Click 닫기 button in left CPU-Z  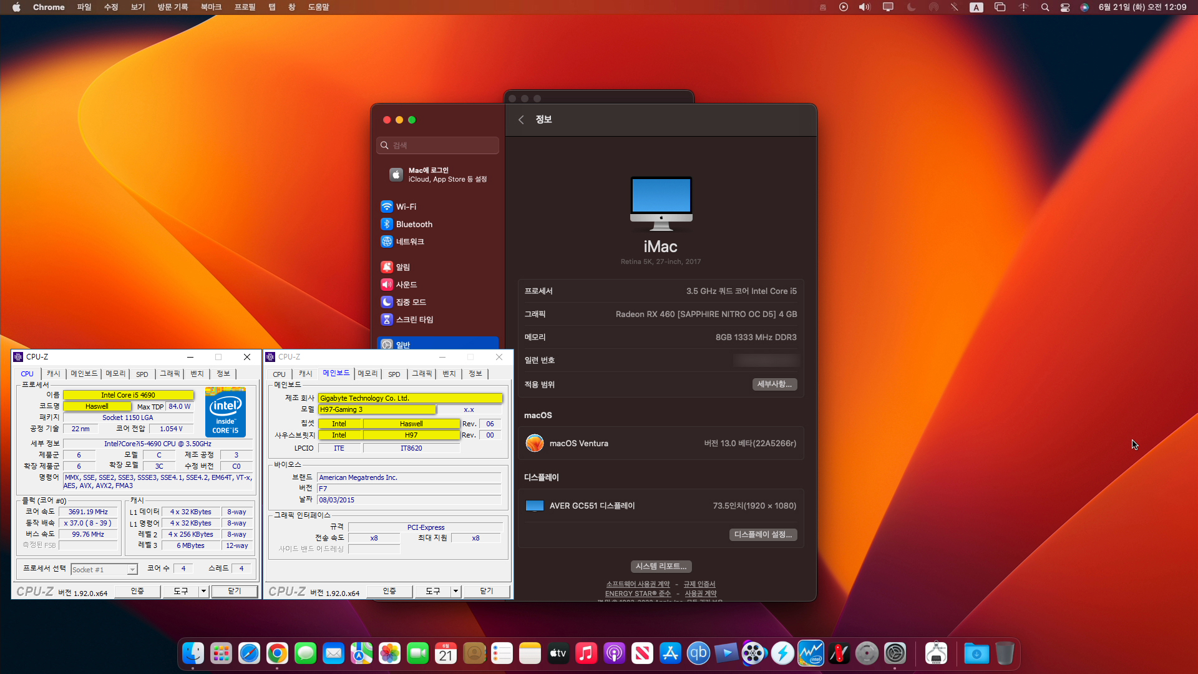[235, 591]
